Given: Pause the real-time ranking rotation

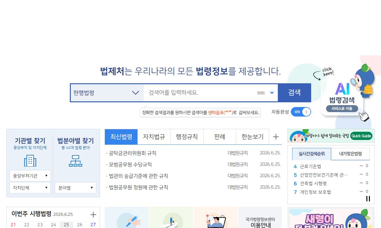Looking at the screenshot, I should coord(368,199).
